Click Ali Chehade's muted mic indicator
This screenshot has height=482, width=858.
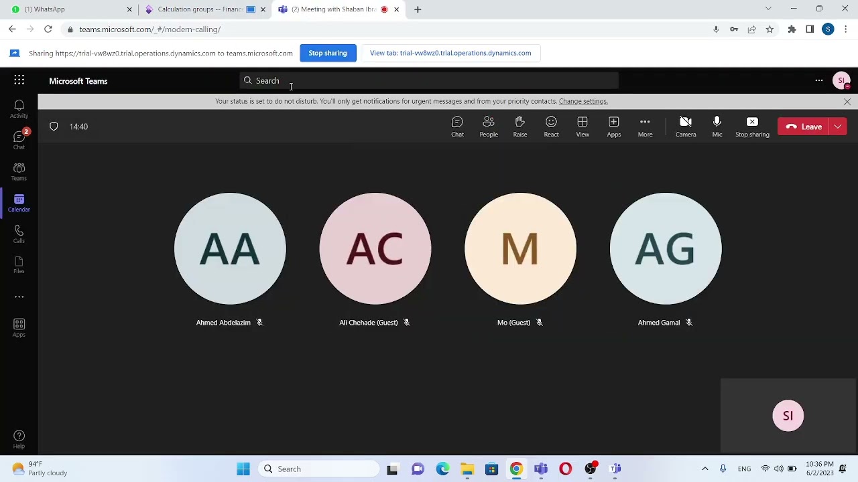pos(406,323)
